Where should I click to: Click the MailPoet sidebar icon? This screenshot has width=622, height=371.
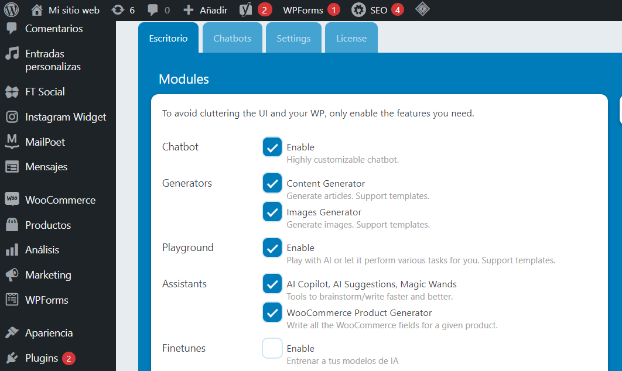(11, 142)
